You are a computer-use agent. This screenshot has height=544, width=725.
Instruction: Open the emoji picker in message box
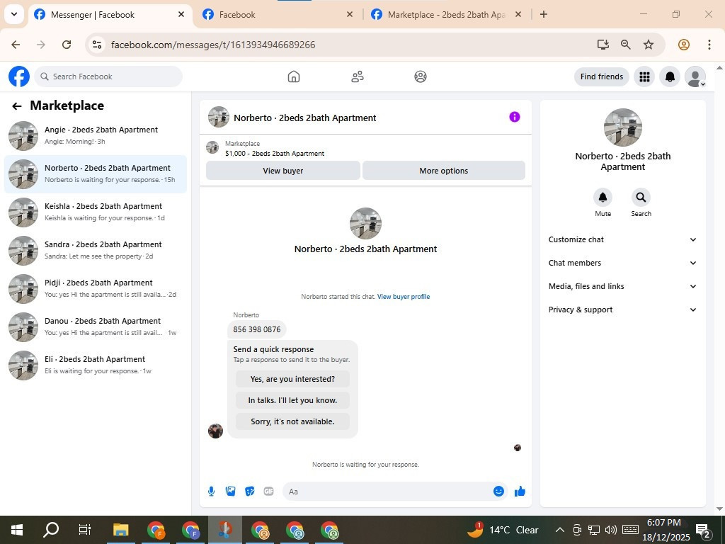[x=498, y=492]
